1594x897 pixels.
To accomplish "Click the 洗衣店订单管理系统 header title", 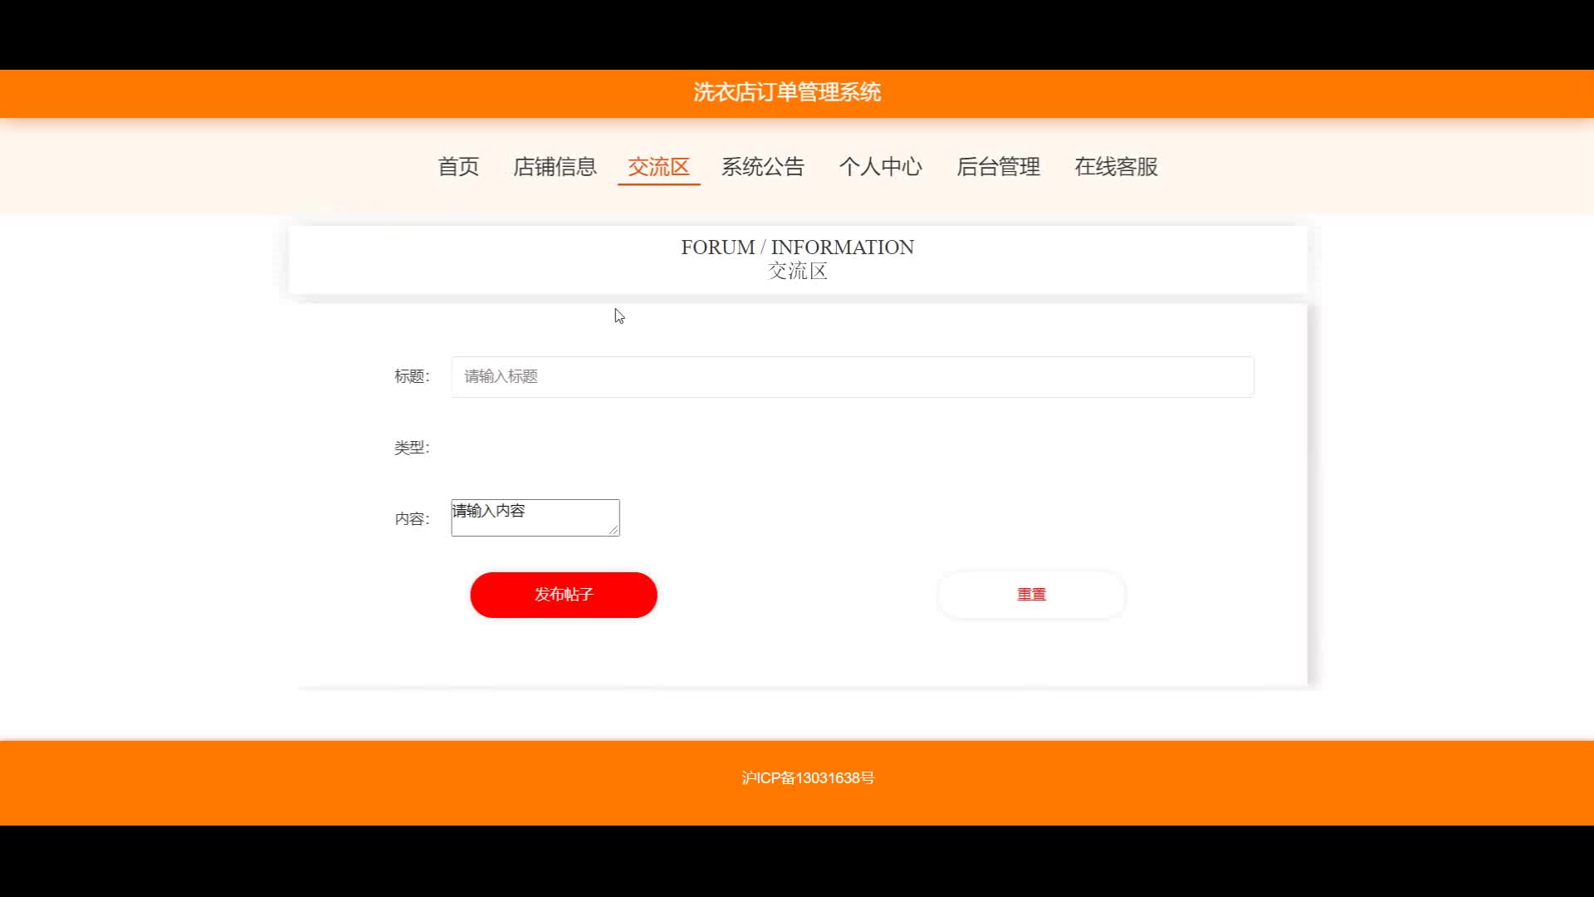I will coord(787,92).
